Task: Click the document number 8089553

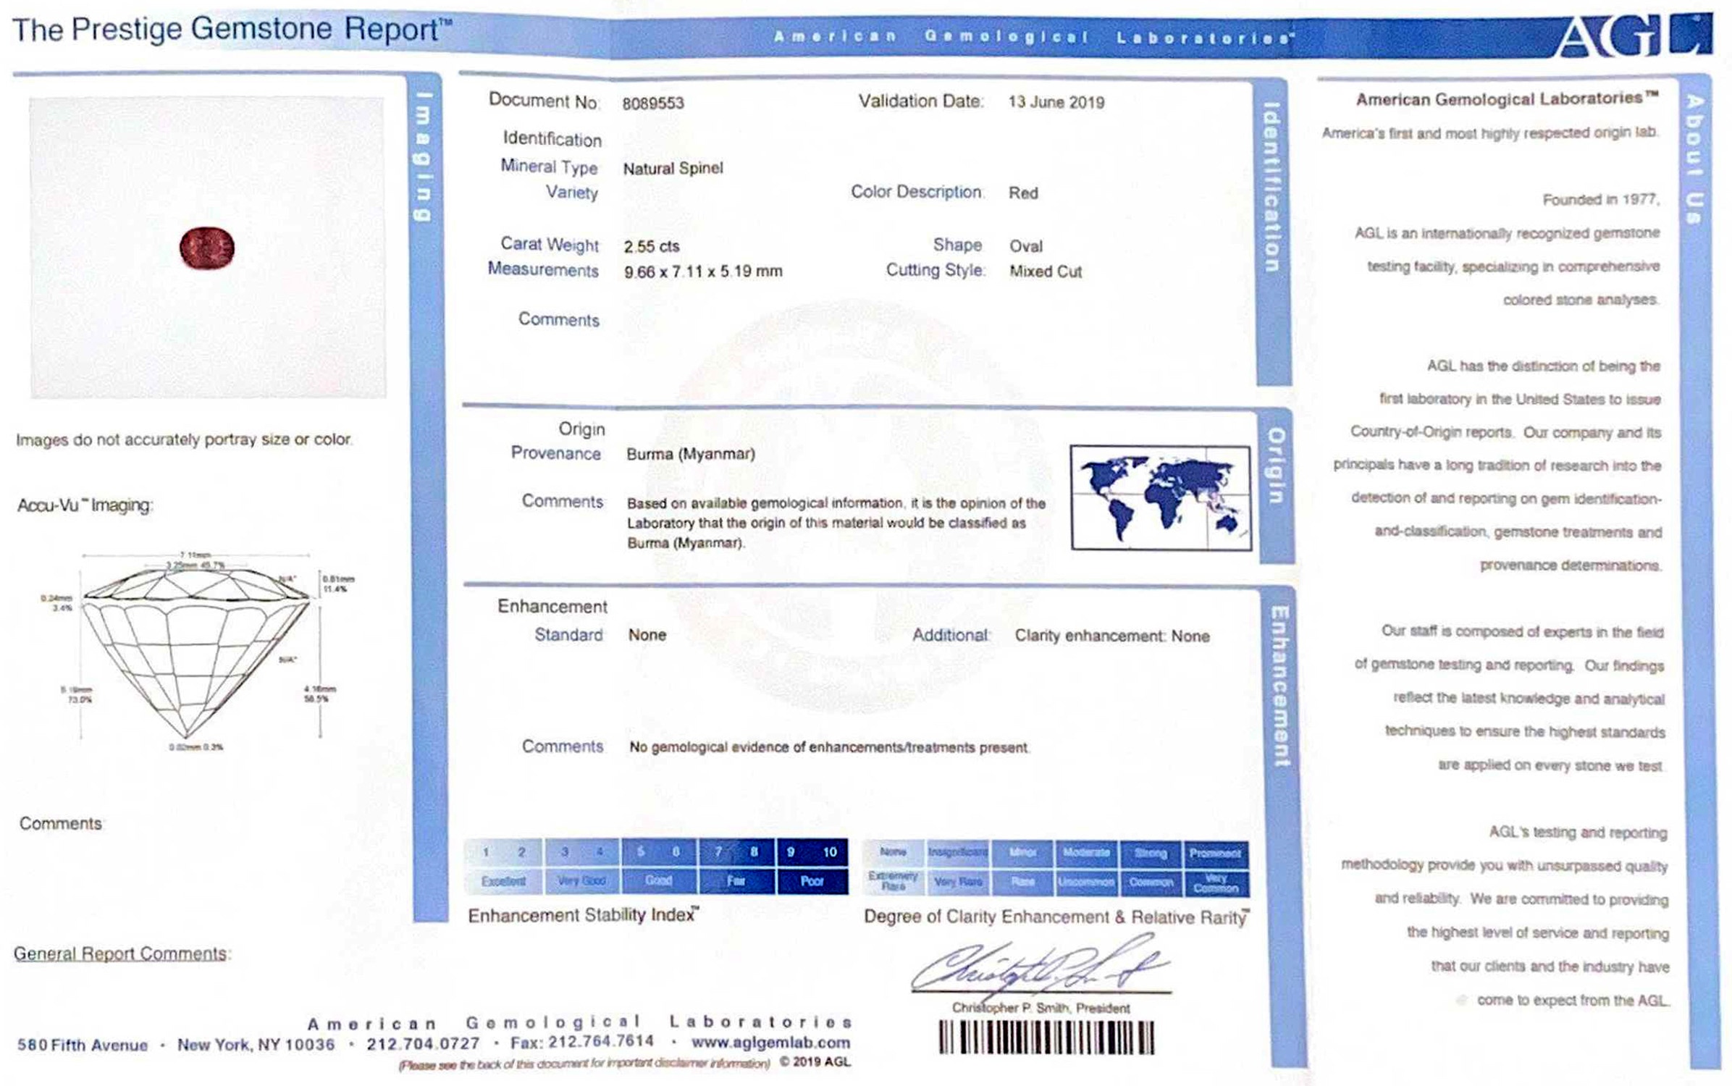Action: 652,103
